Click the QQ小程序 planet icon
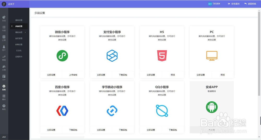This screenshot has width=261, height=140. [162, 111]
